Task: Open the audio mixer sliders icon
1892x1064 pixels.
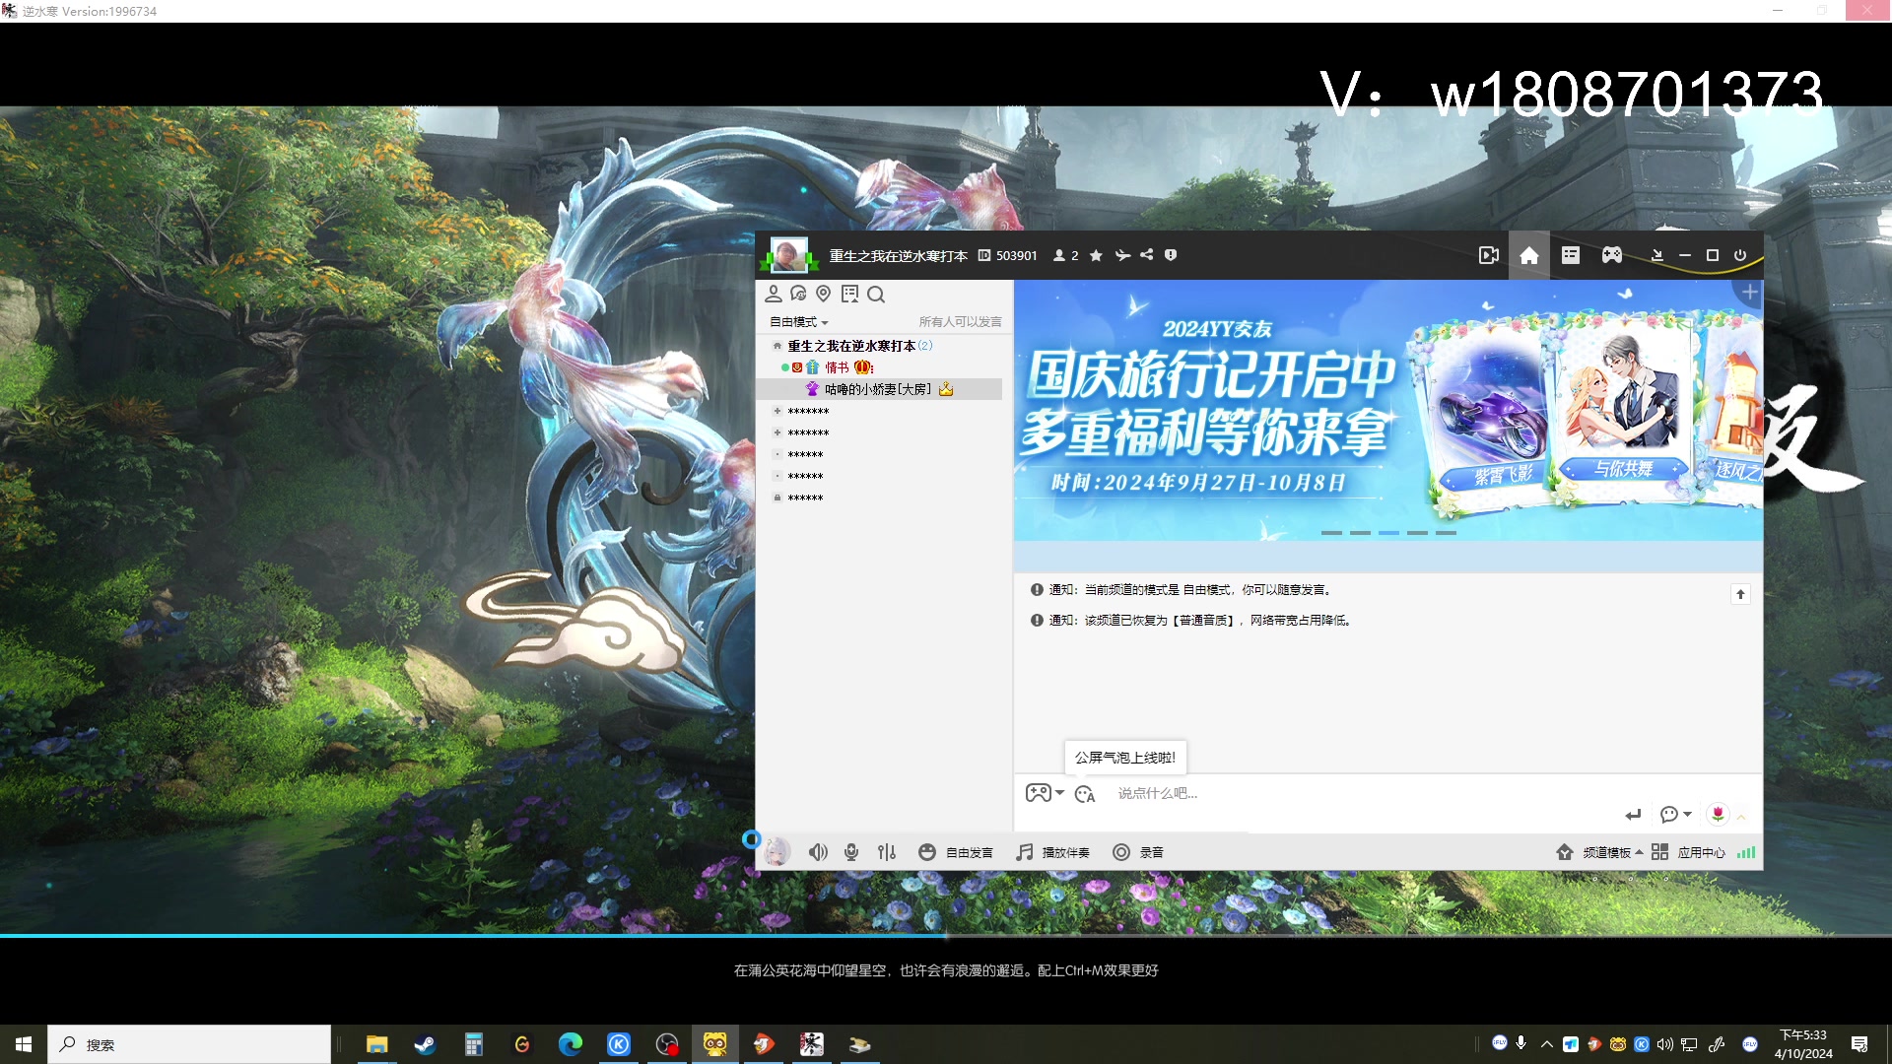Action: tap(887, 852)
